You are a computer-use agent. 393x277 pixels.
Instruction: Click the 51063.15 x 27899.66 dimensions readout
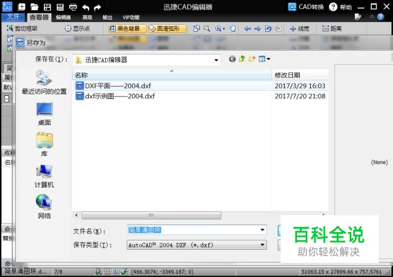tap(341, 272)
